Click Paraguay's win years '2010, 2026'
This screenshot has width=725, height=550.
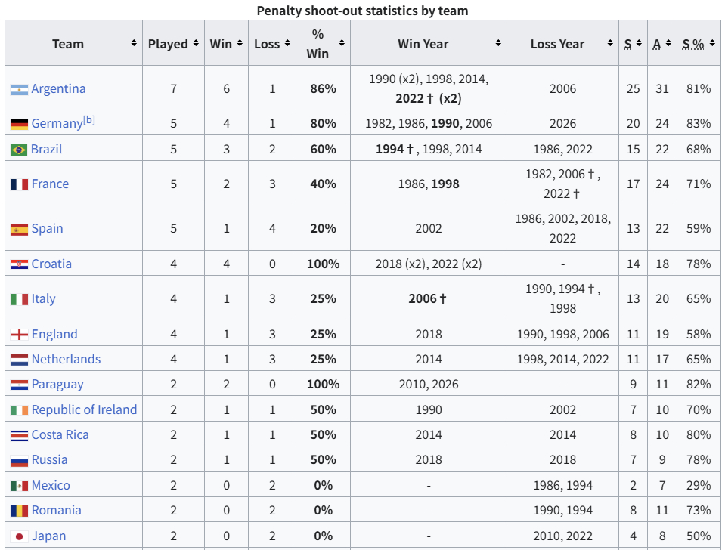tap(429, 385)
